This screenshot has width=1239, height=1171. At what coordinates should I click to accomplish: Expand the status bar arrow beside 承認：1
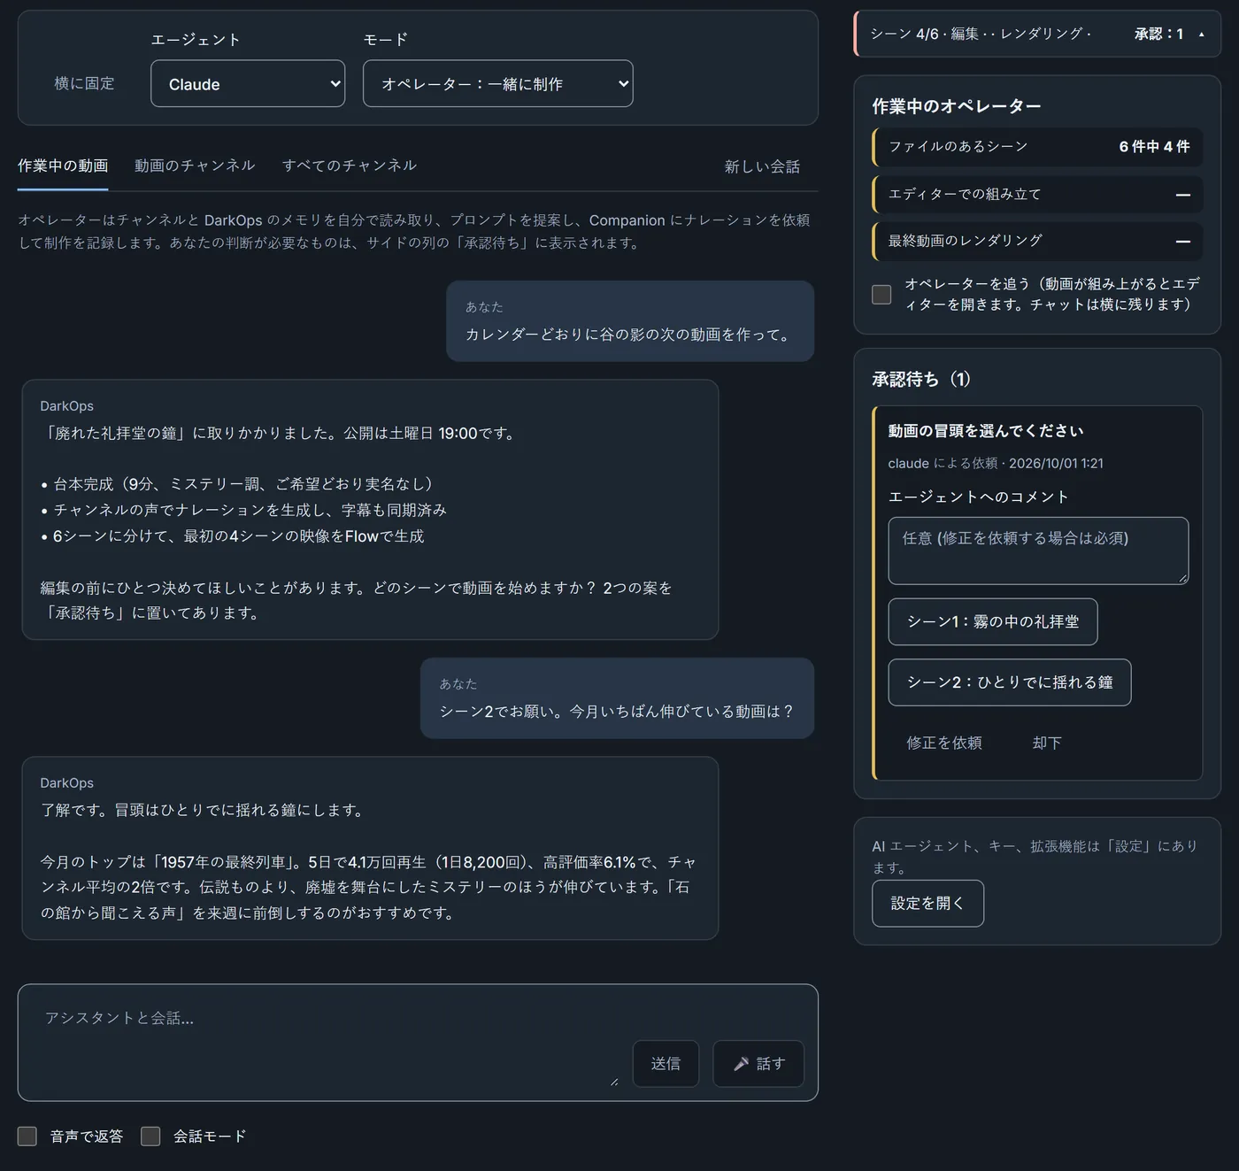1201,34
